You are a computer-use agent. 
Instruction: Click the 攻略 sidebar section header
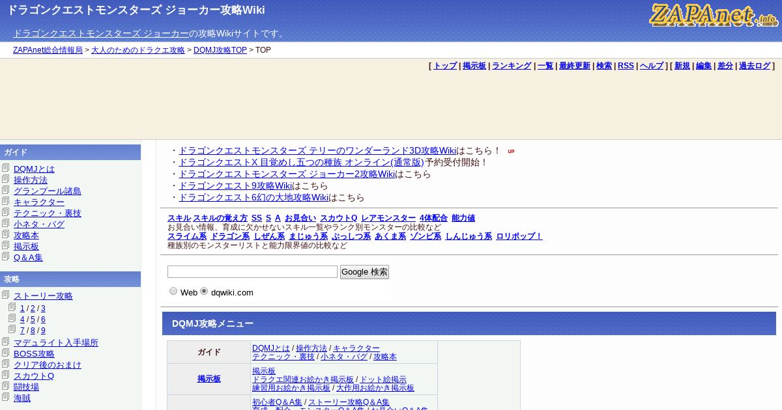[x=70, y=279]
